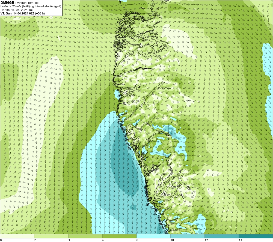
Task: Click the 4–6 m/s green swatch
Action: click(x=85, y=236)
